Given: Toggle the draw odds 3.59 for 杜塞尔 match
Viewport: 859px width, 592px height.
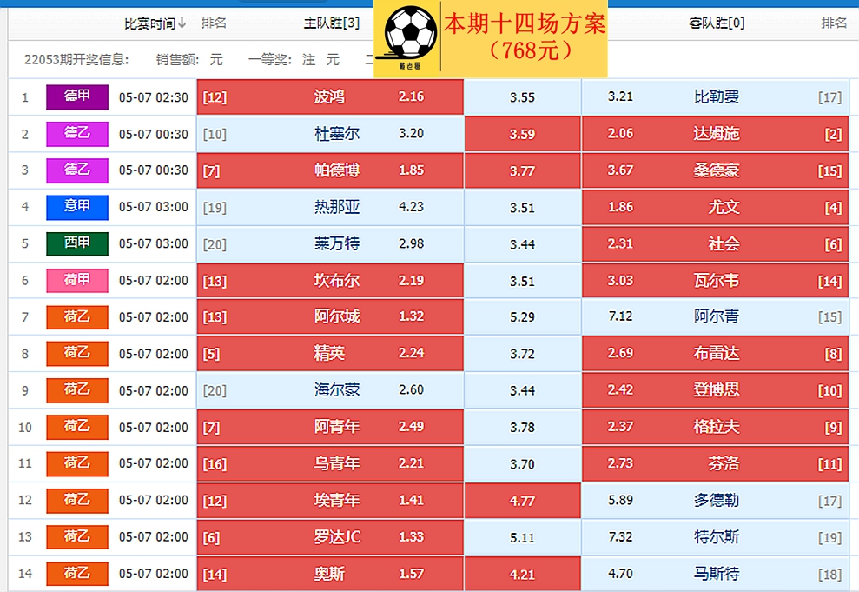Looking at the screenshot, I should click(x=522, y=134).
